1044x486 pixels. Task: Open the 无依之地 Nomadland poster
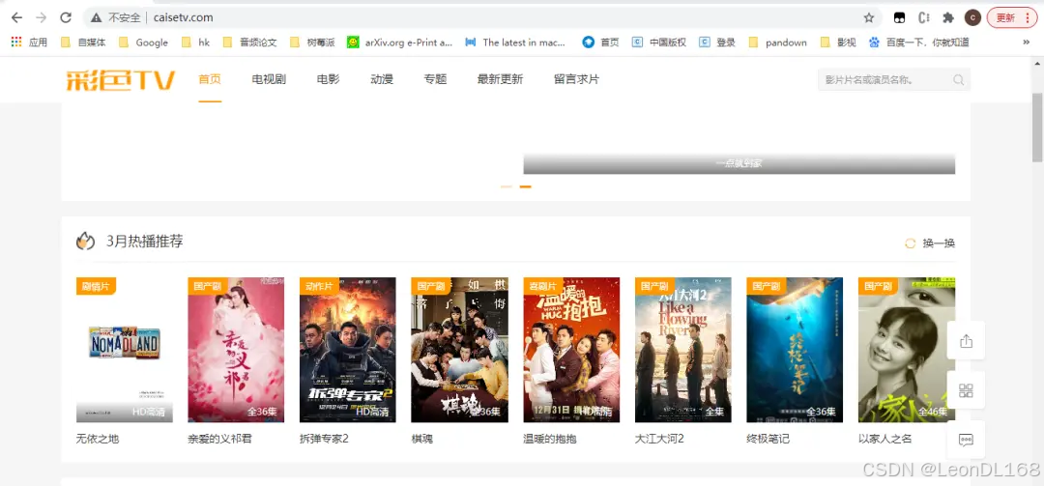coord(125,350)
